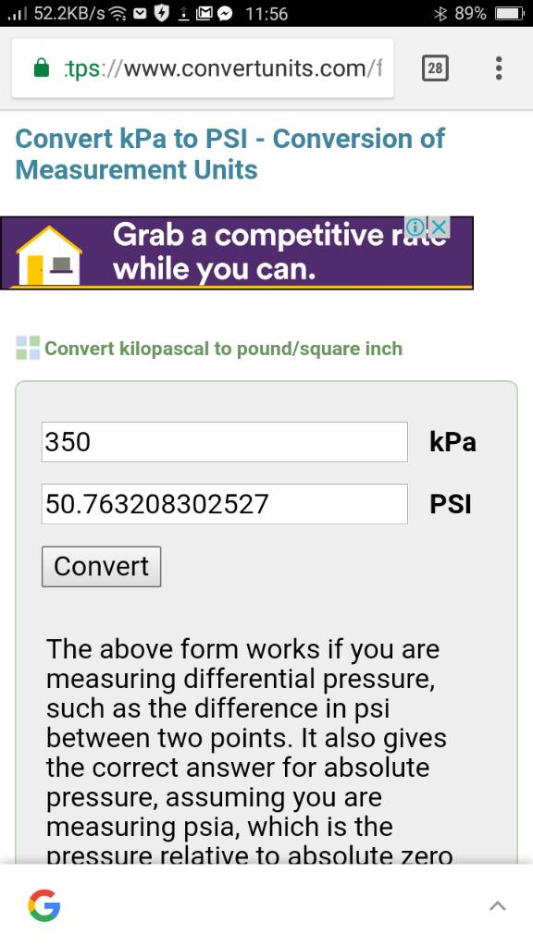Tap the Bluetooth icon in status bar
Viewport: 533px width, 947px height.
click(x=440, y=13)
